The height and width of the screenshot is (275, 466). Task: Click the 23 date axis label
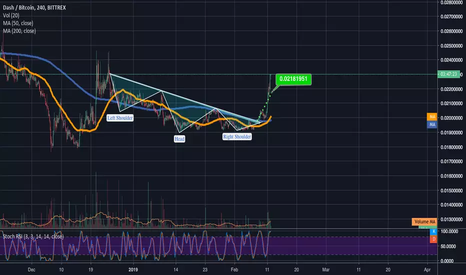[205, 269]
